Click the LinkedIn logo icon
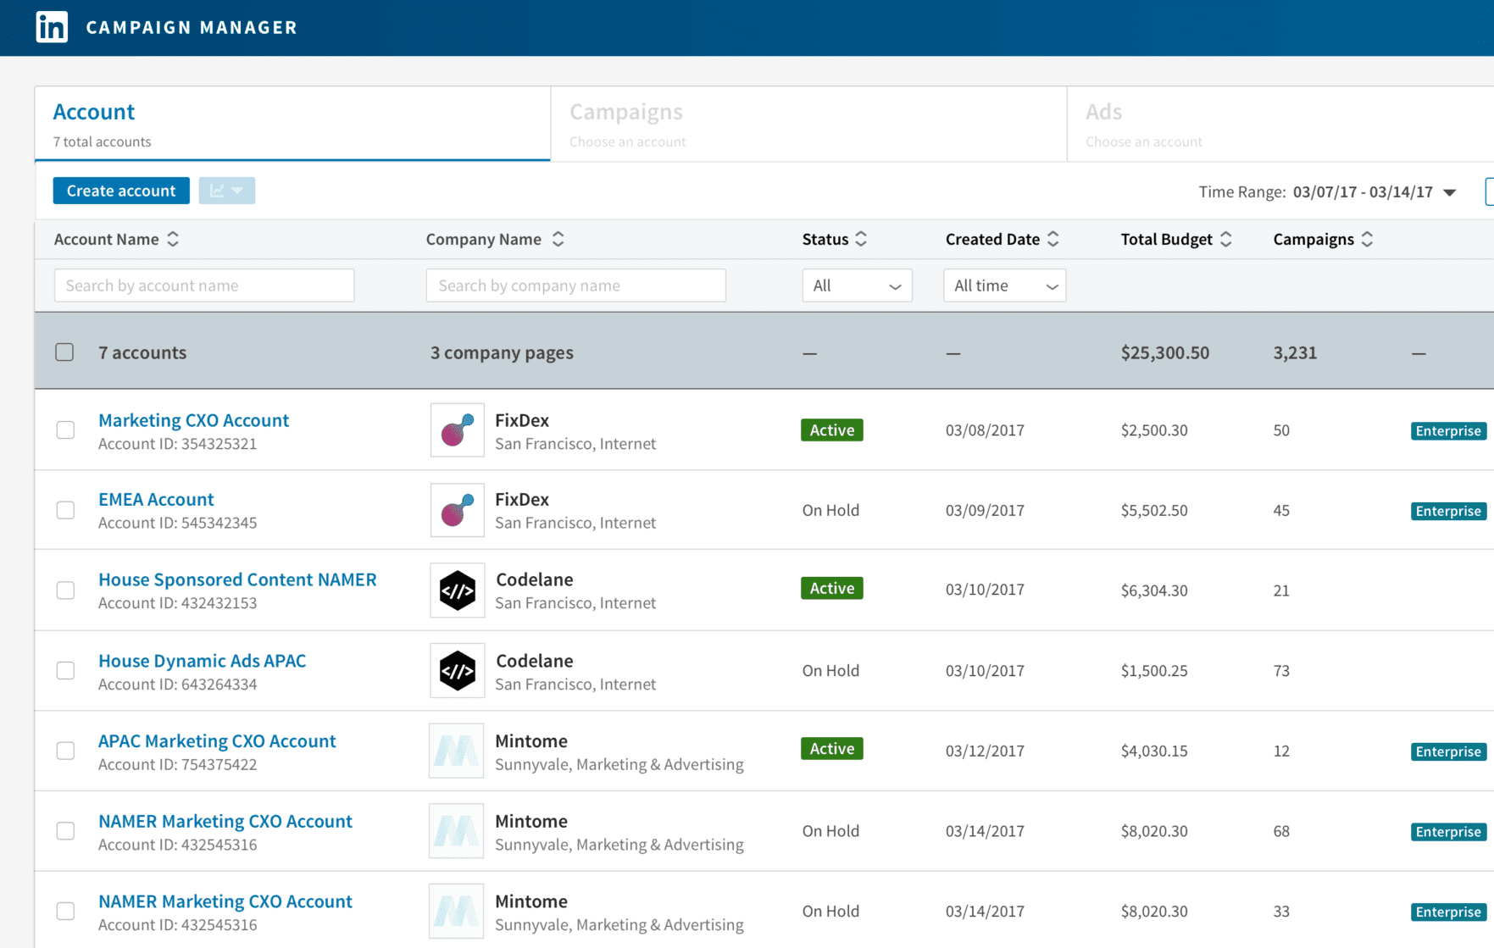 pyautogui.click(x=52, y=27)
